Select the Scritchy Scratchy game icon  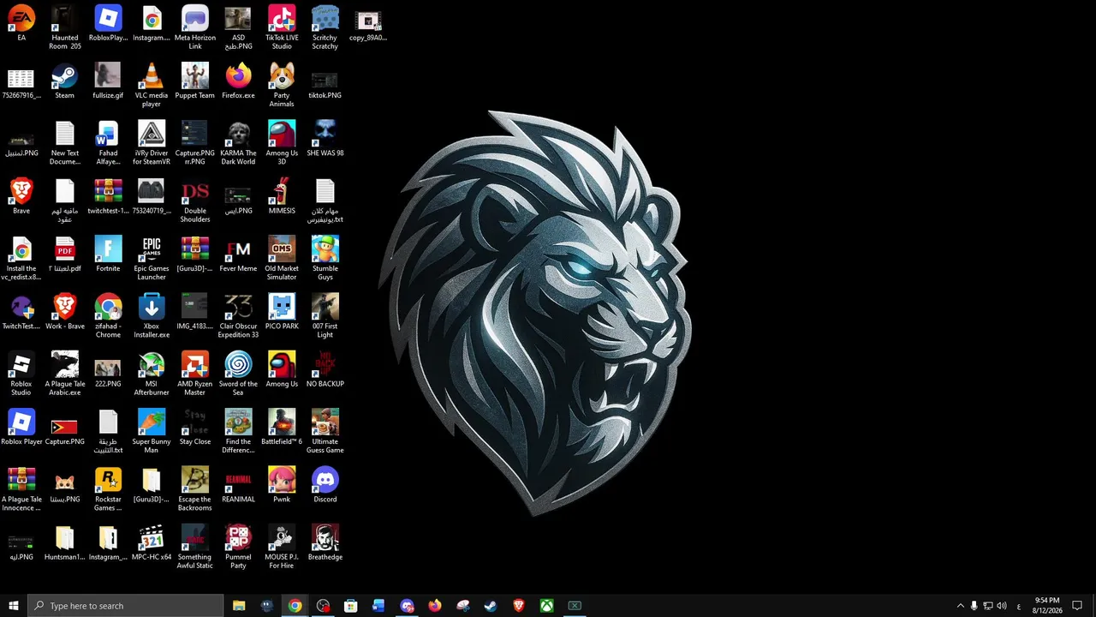(x=325, y=27)
